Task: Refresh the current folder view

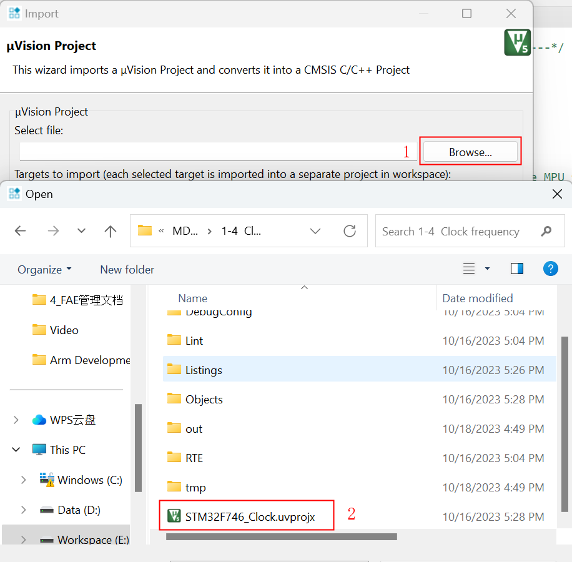Action: 350,231
